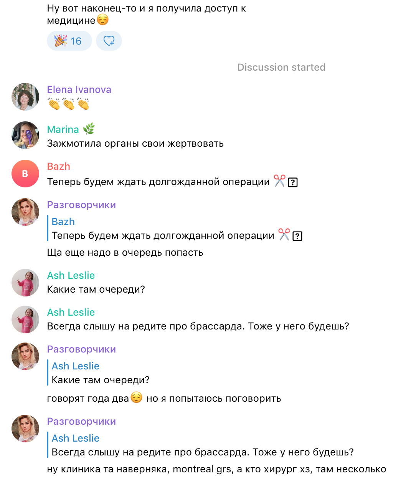Click Разговорчики name above 'говорят года два' reply

pyautogui.click(x=81, y=349)
